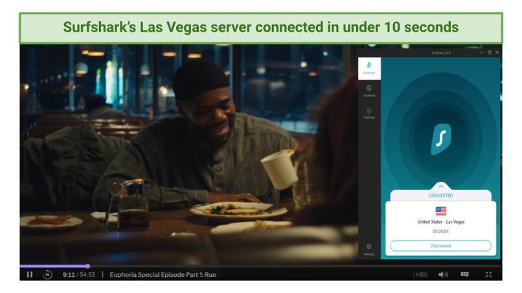Click the Surfshark logo in center

[x=441, y=139]
